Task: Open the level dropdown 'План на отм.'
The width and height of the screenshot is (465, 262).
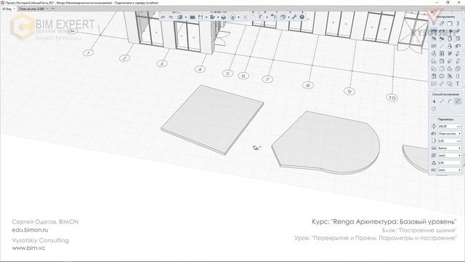Action: coord(450,134)
